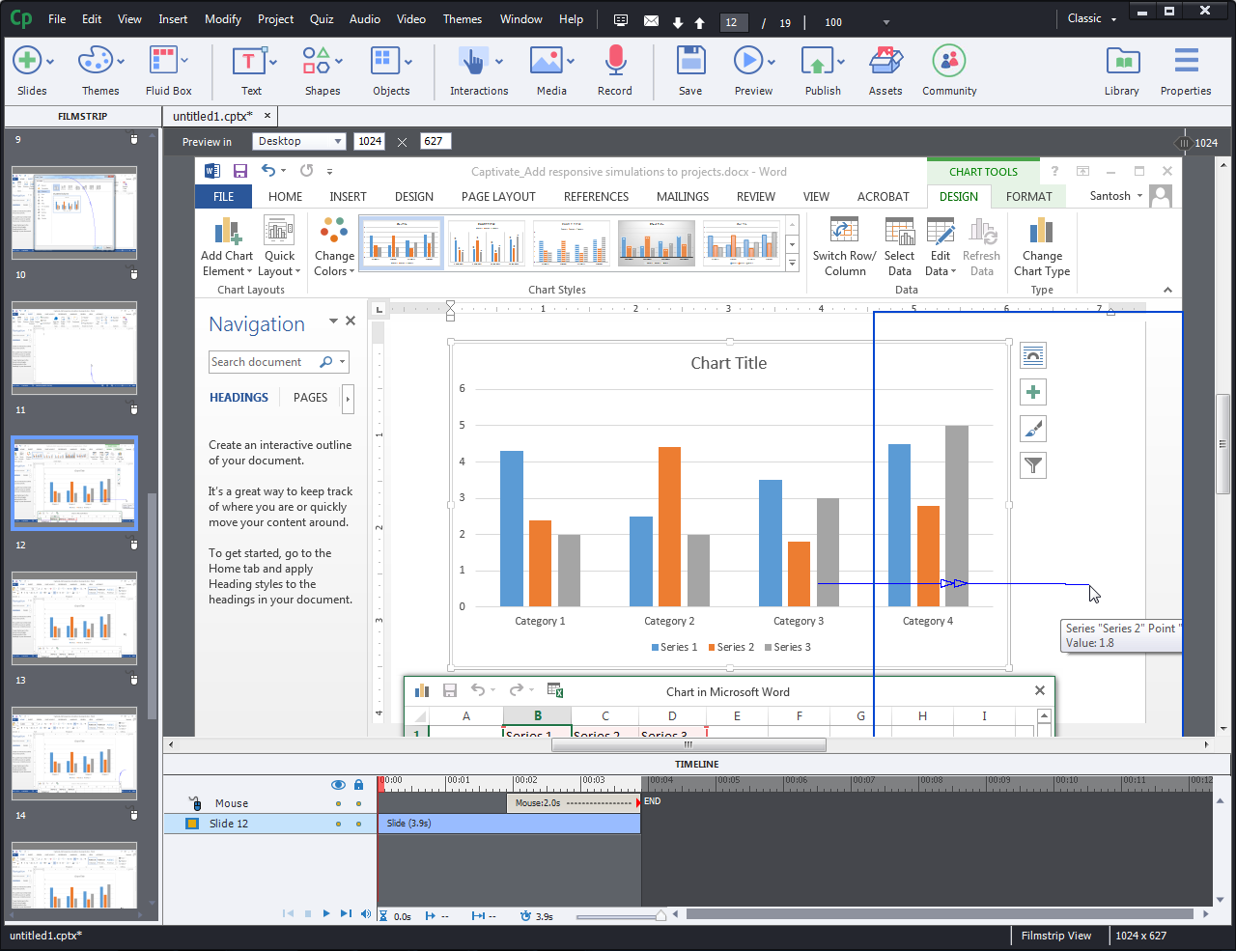Viewport: 1236px width, 951px height.
Task: Expand the Shapes dropdown arrow
Action: [x=340, y=62]
